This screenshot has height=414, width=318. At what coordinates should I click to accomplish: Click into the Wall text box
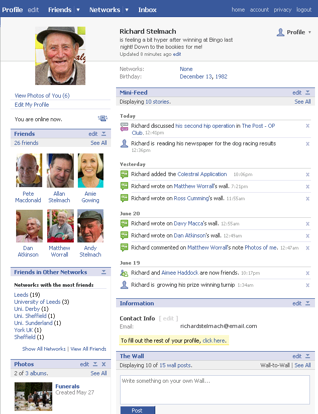coord(215,389)
